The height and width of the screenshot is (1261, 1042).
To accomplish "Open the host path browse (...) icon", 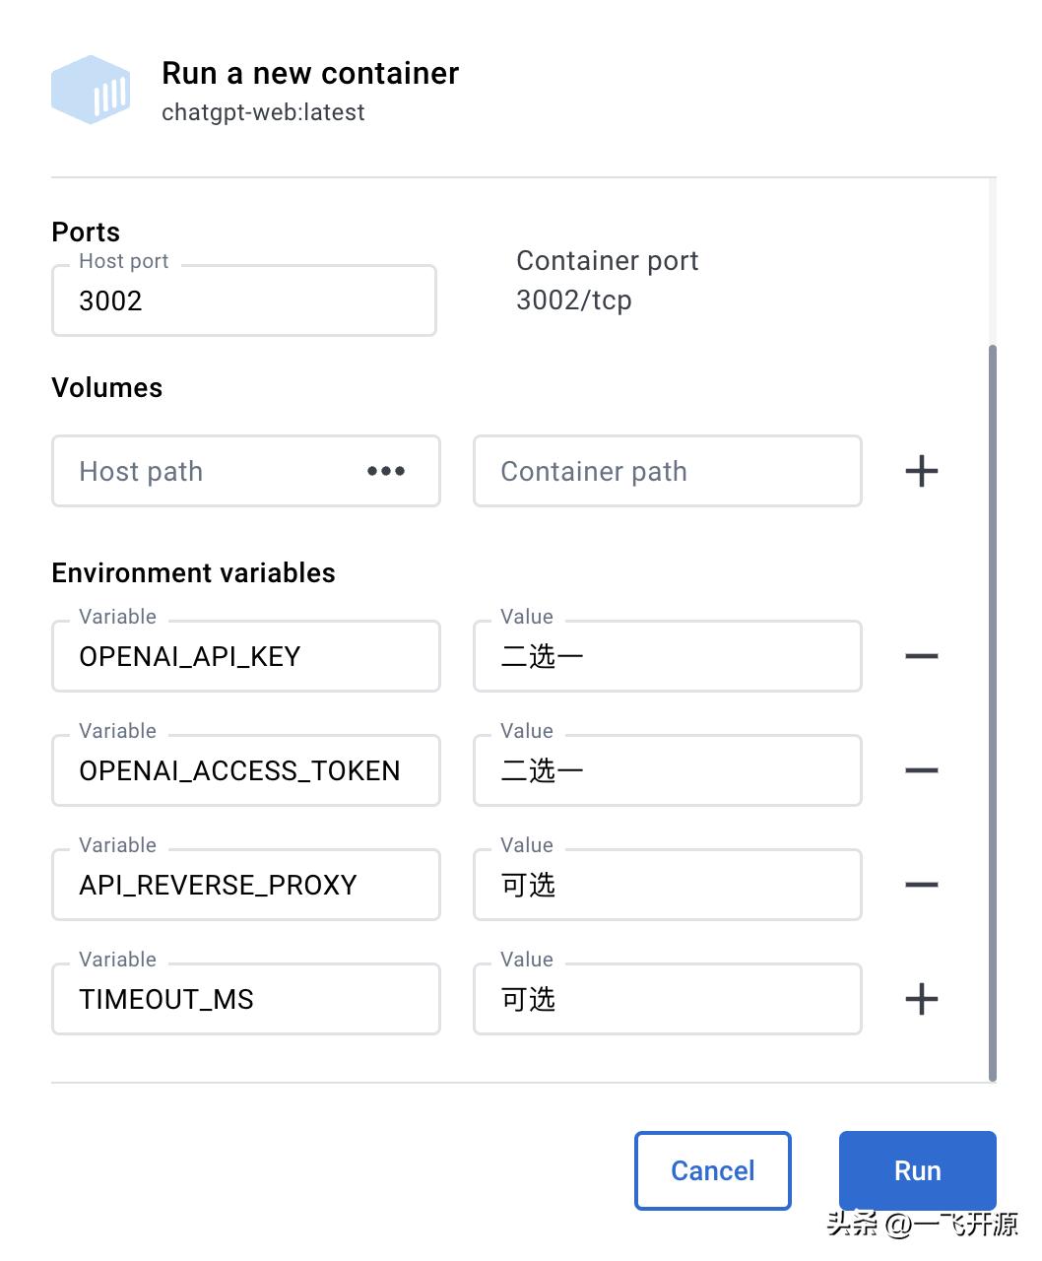I will (385, 471).
